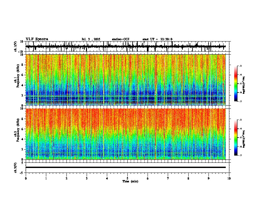Click the "3" tick label on time axis
258x200 pixels.
[87, 178]
